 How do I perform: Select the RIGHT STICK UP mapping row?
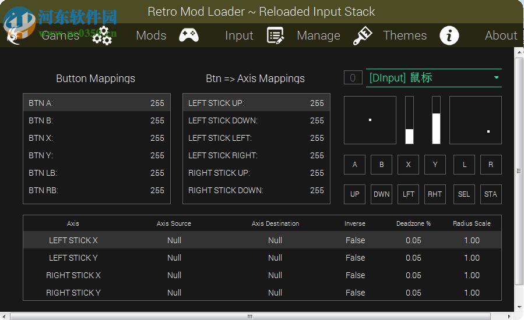tap(256, 173)
